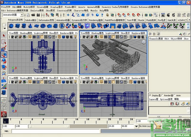Click view cube in perspective viewport
191x137 pixels.
pos(144,42)
